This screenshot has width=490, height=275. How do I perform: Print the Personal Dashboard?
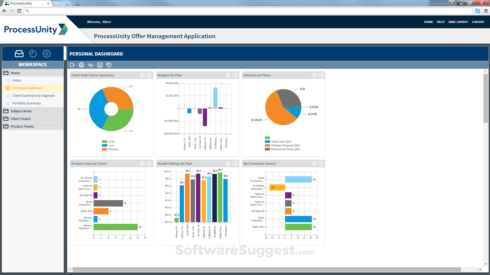[81, 65]
